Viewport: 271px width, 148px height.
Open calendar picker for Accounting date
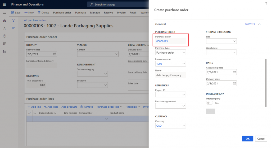coord(234,72)
